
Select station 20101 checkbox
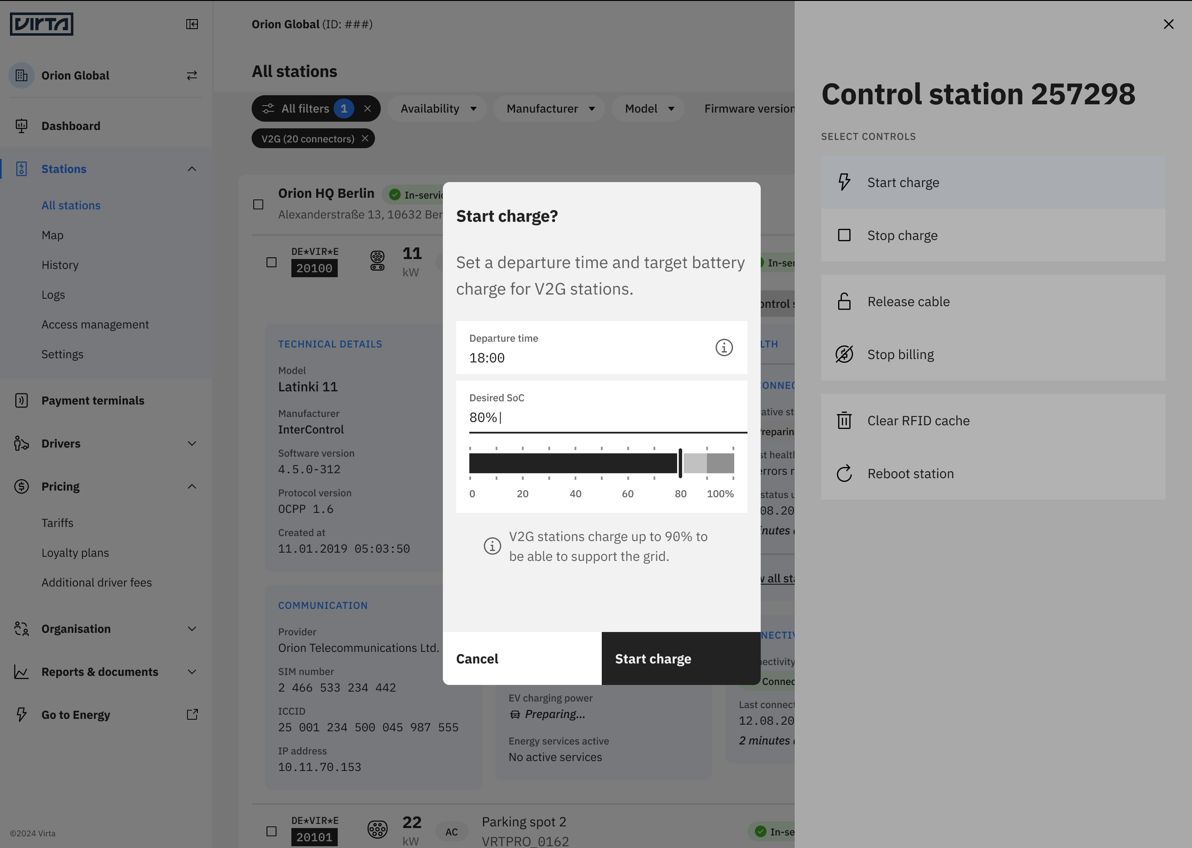pos(271,831)
